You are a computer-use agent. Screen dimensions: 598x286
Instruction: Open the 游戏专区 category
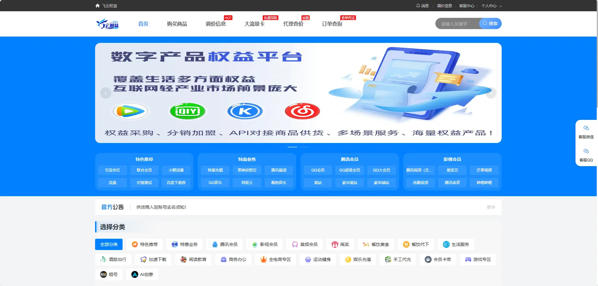coord(478,259)
